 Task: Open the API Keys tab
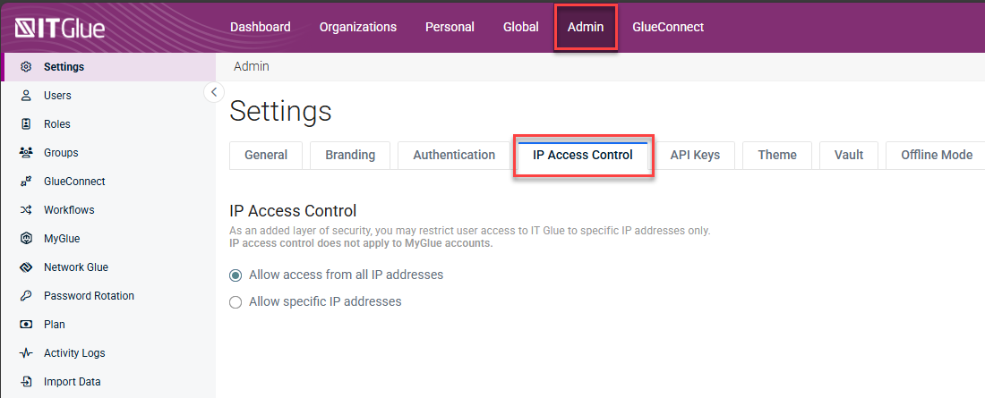click(x=695, y=155)
